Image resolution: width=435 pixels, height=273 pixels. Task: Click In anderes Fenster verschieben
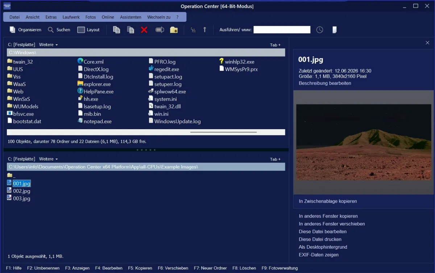[332, 224]
